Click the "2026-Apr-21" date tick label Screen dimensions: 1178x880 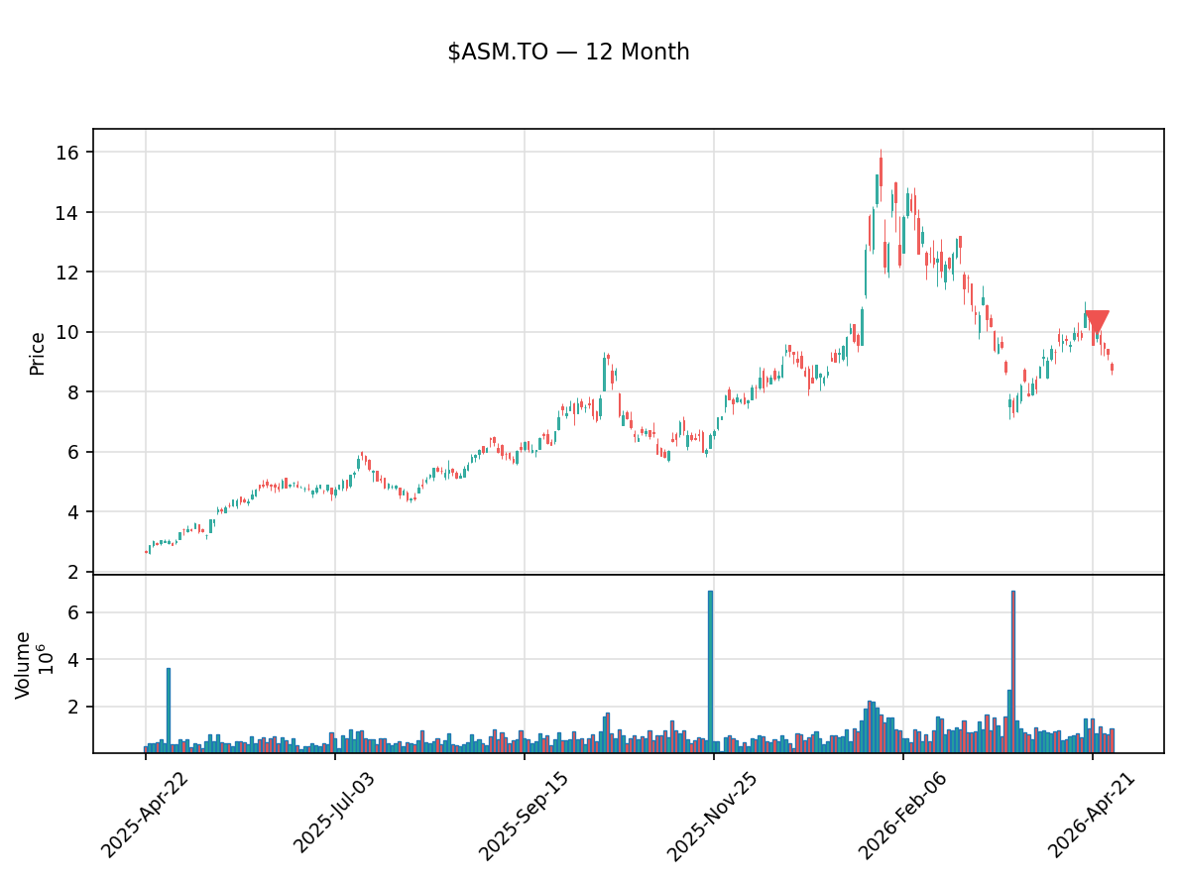(x=1090, y=813)
